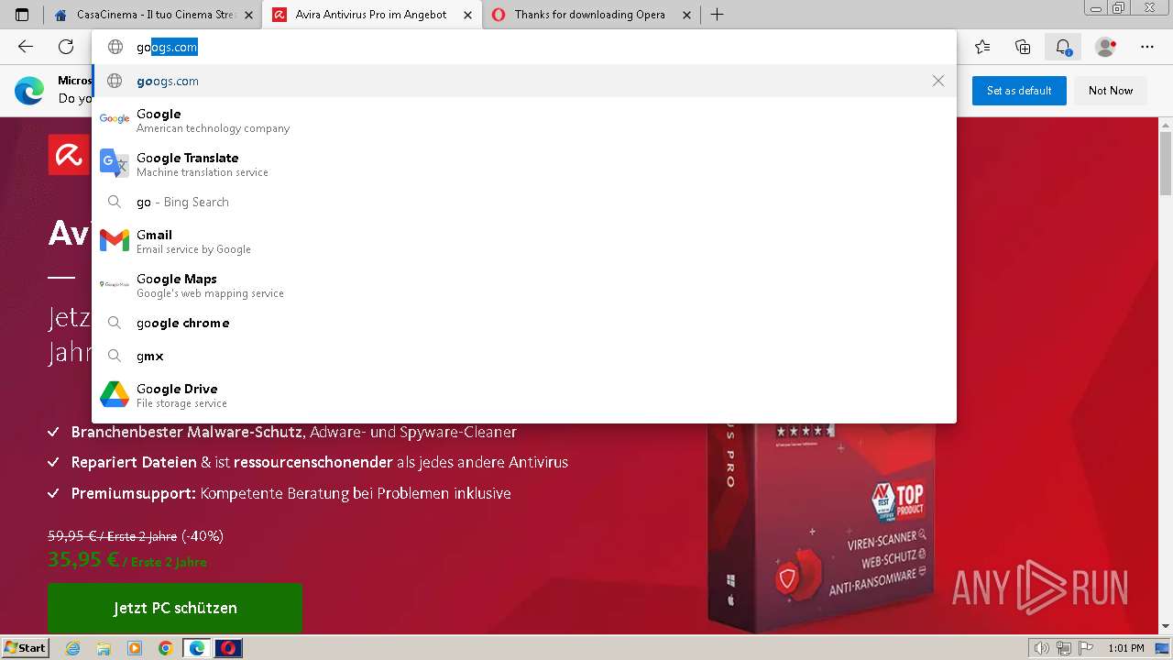
Task: Open Google Chrome from the taskbar
Action: (x=165, y=648)
